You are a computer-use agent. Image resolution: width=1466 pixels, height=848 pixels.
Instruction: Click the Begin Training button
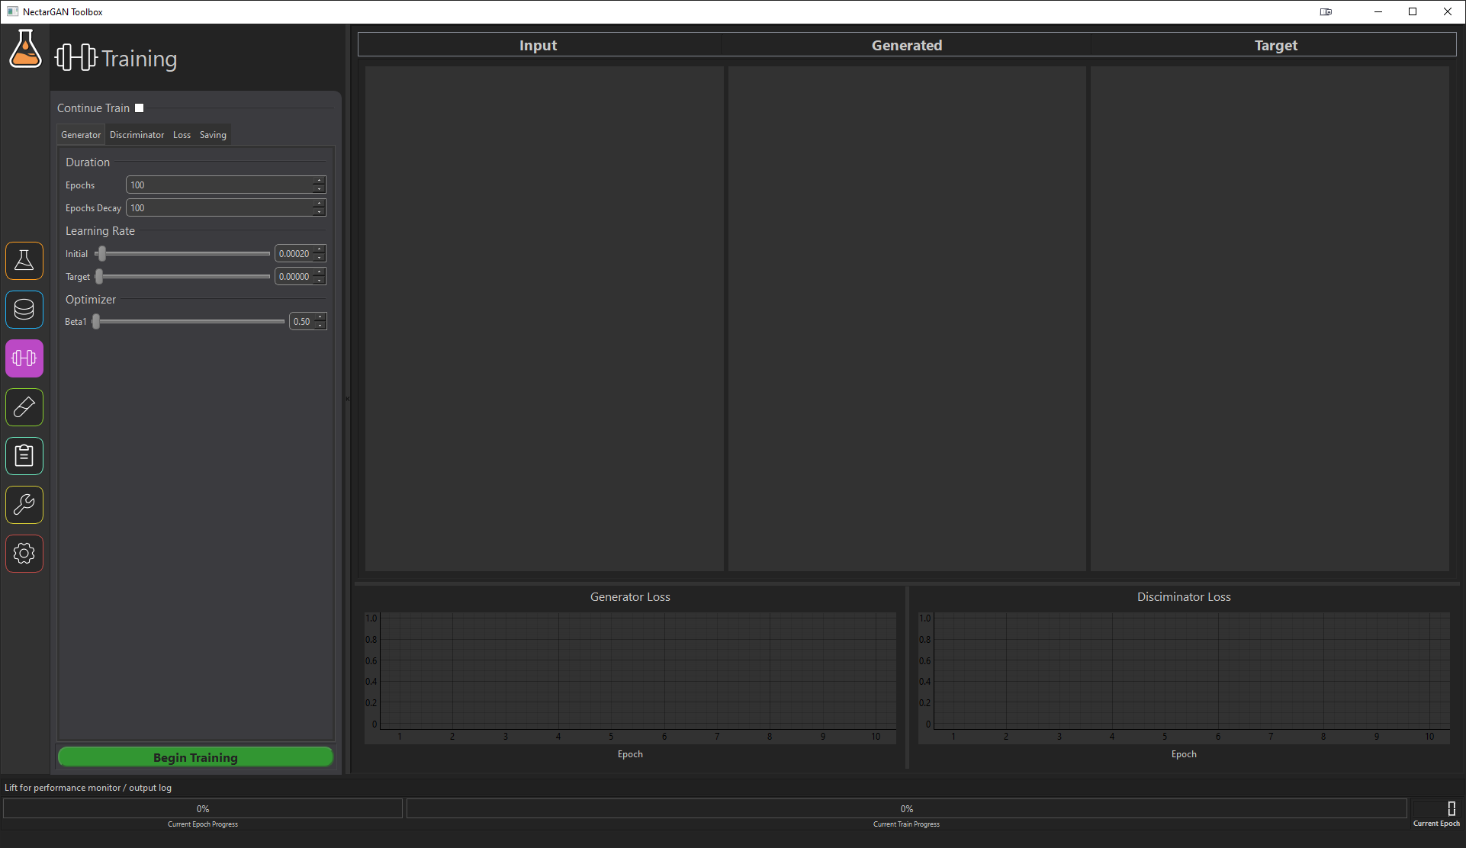(x=195, y=757)
